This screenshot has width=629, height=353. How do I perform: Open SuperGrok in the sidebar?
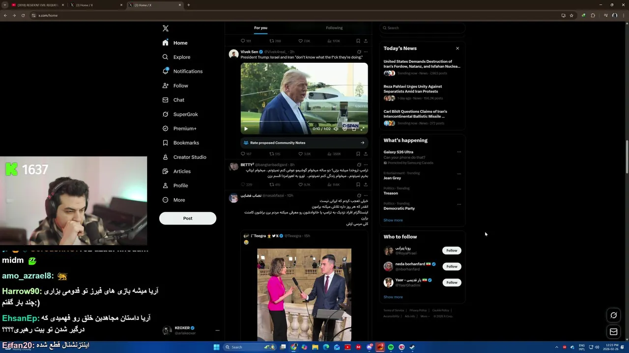coord(180,114)
